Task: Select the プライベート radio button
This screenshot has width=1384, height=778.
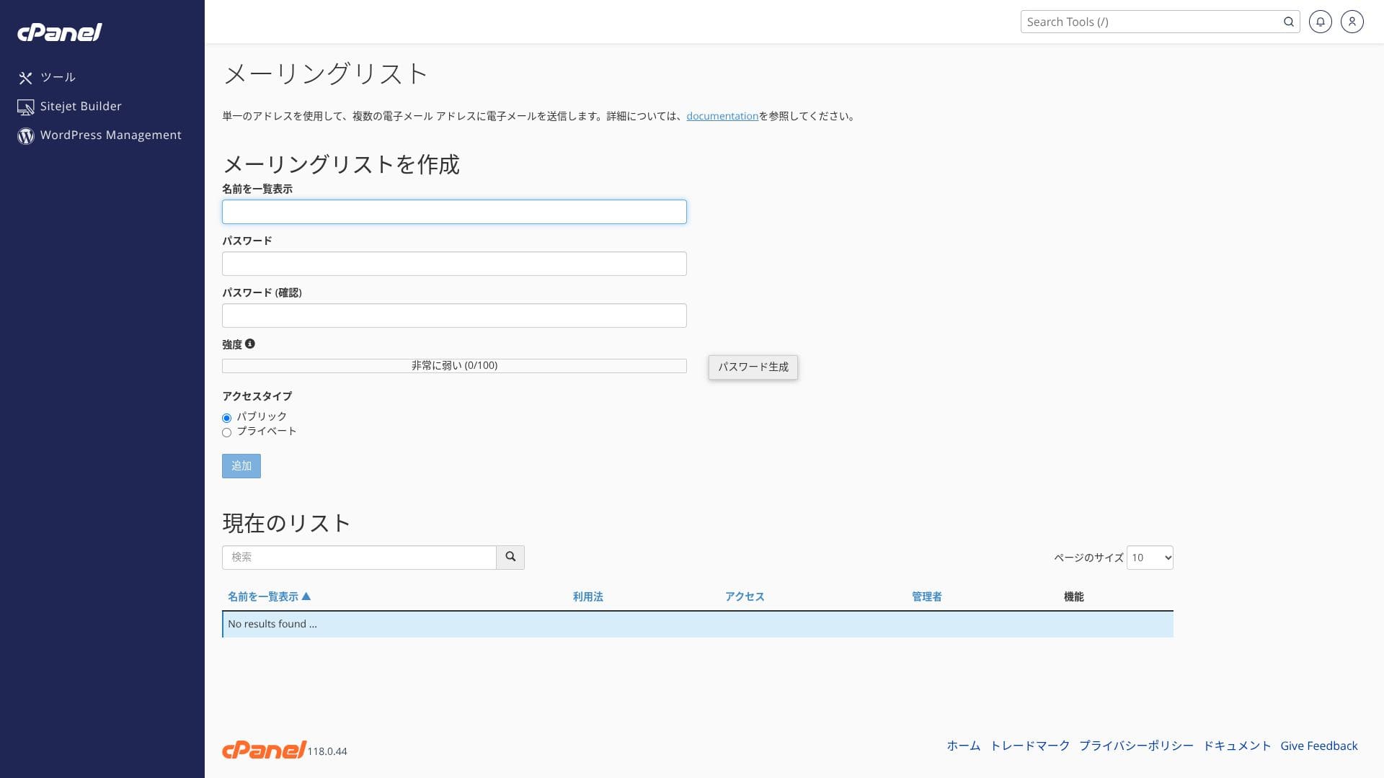Action: click(x=227, y=432)
